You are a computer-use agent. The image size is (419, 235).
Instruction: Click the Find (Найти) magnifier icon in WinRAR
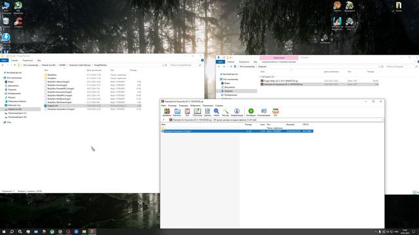(x=217, y=112)
